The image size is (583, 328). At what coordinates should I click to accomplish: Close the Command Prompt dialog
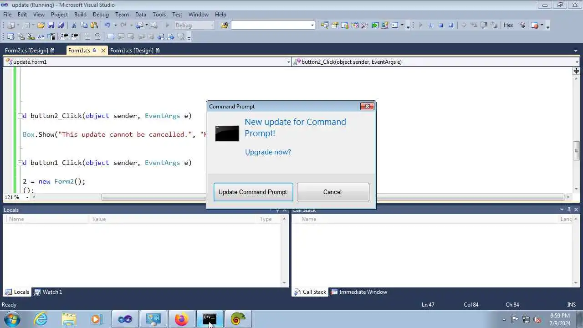coord(367,106)
